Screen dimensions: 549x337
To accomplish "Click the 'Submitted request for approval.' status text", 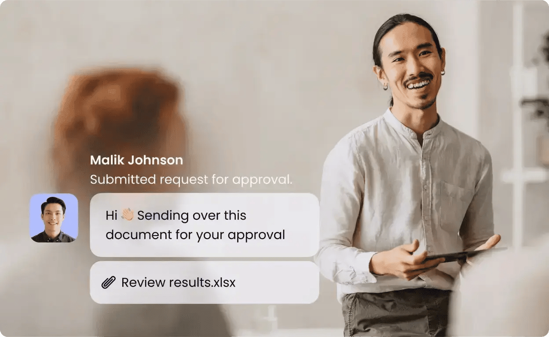I will click(x=191, y=179).
